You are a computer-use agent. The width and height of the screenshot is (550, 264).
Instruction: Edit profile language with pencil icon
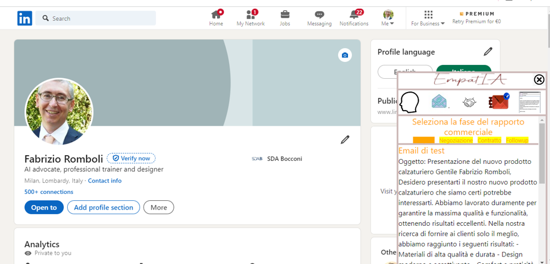tap(488, 52)
